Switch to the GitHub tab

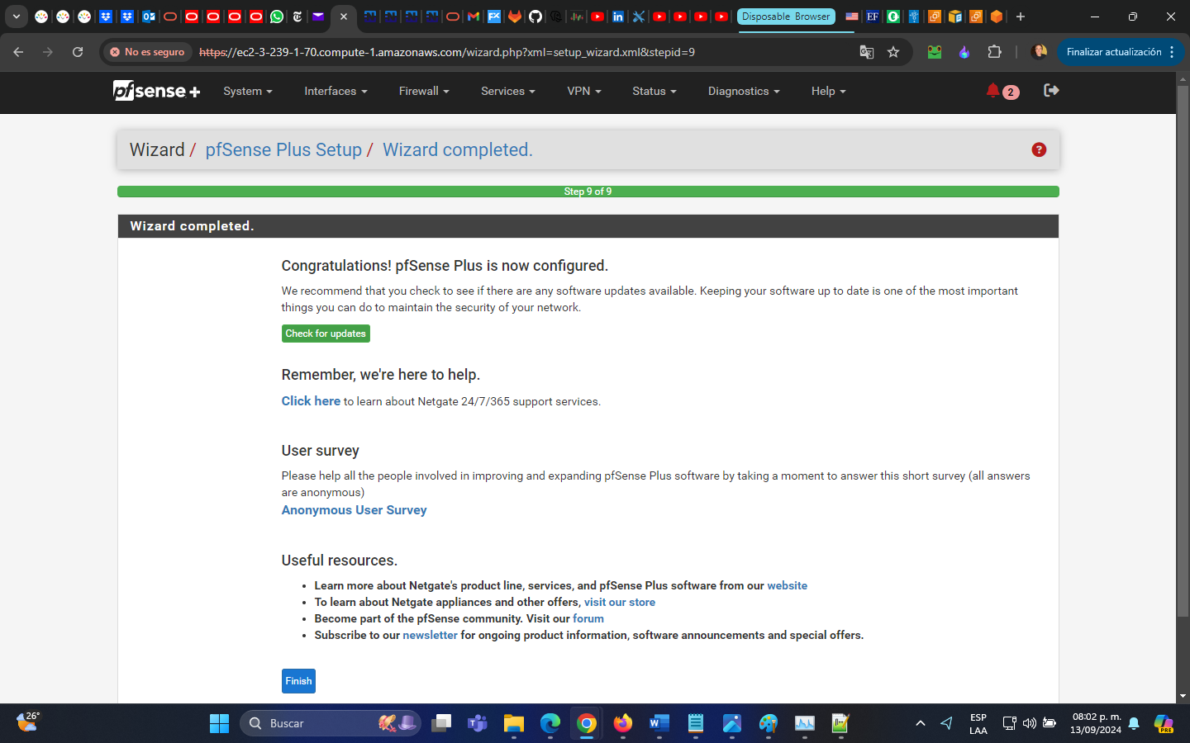point(535,17)
